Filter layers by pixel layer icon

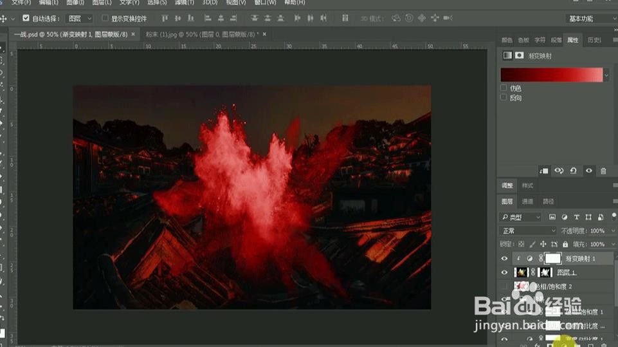click(x=552, y=217)
